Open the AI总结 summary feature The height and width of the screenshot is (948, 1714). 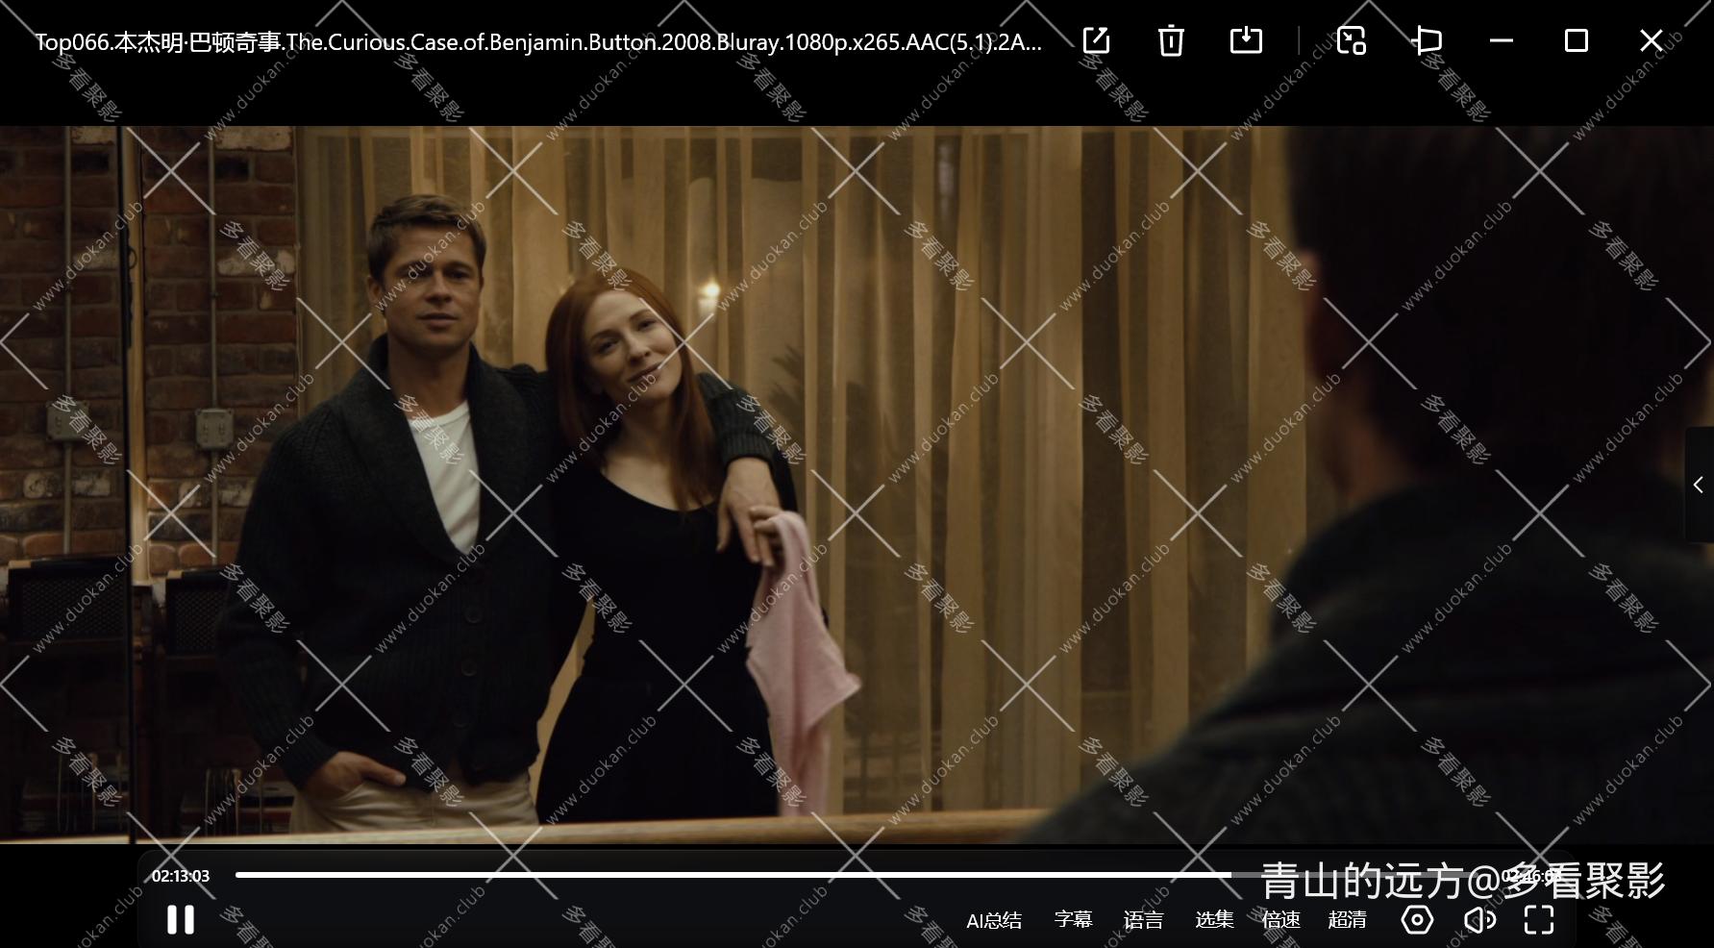pos(993,920)
